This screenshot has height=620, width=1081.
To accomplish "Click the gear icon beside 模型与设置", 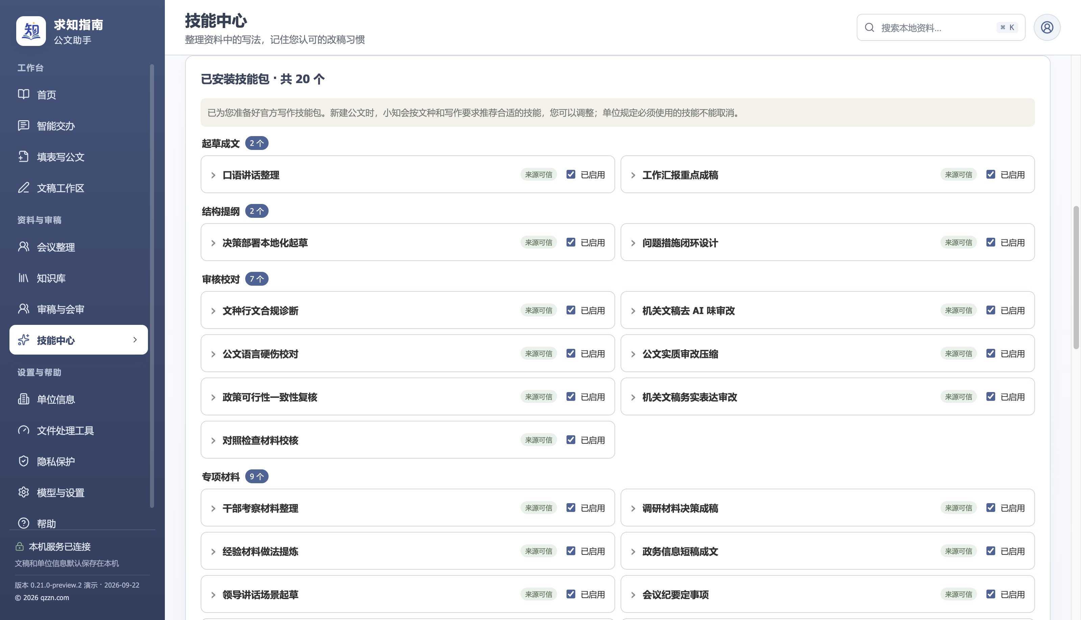I will 23,492.
